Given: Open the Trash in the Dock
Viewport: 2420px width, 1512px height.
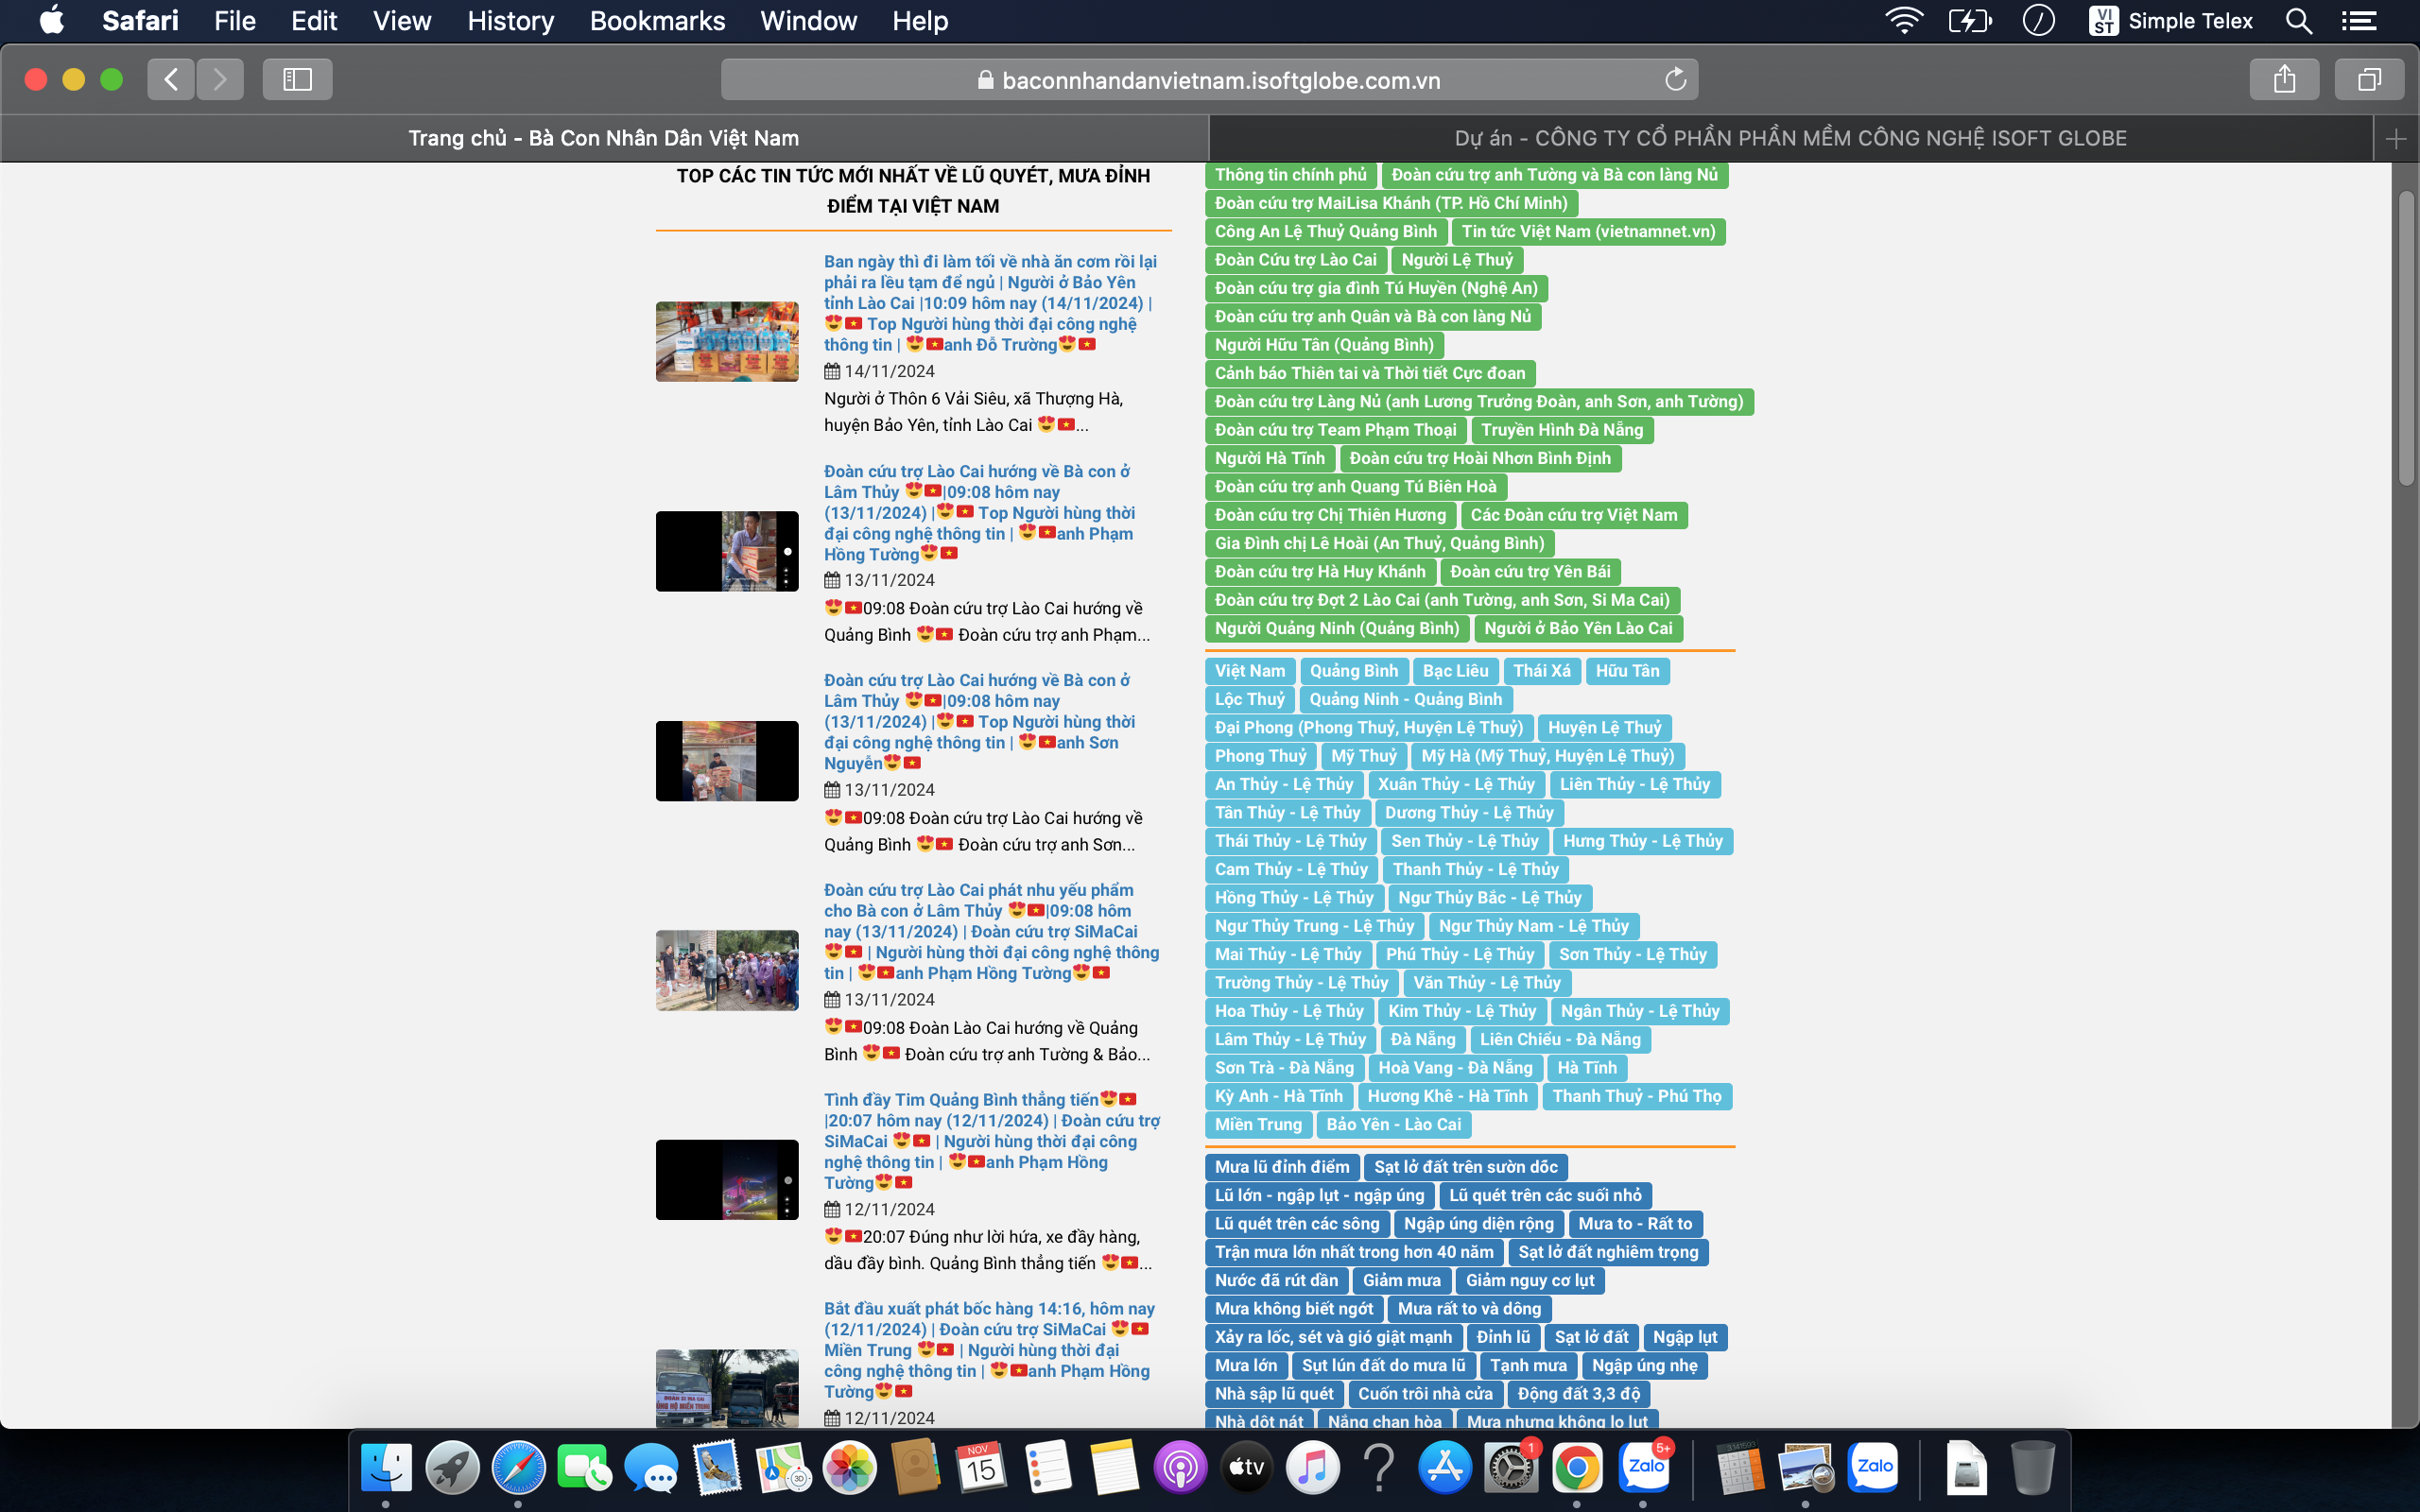Looking at the screenshot, I should [x=2032, y=1467].
